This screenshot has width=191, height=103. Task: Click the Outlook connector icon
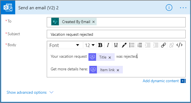tap(8, 8)
